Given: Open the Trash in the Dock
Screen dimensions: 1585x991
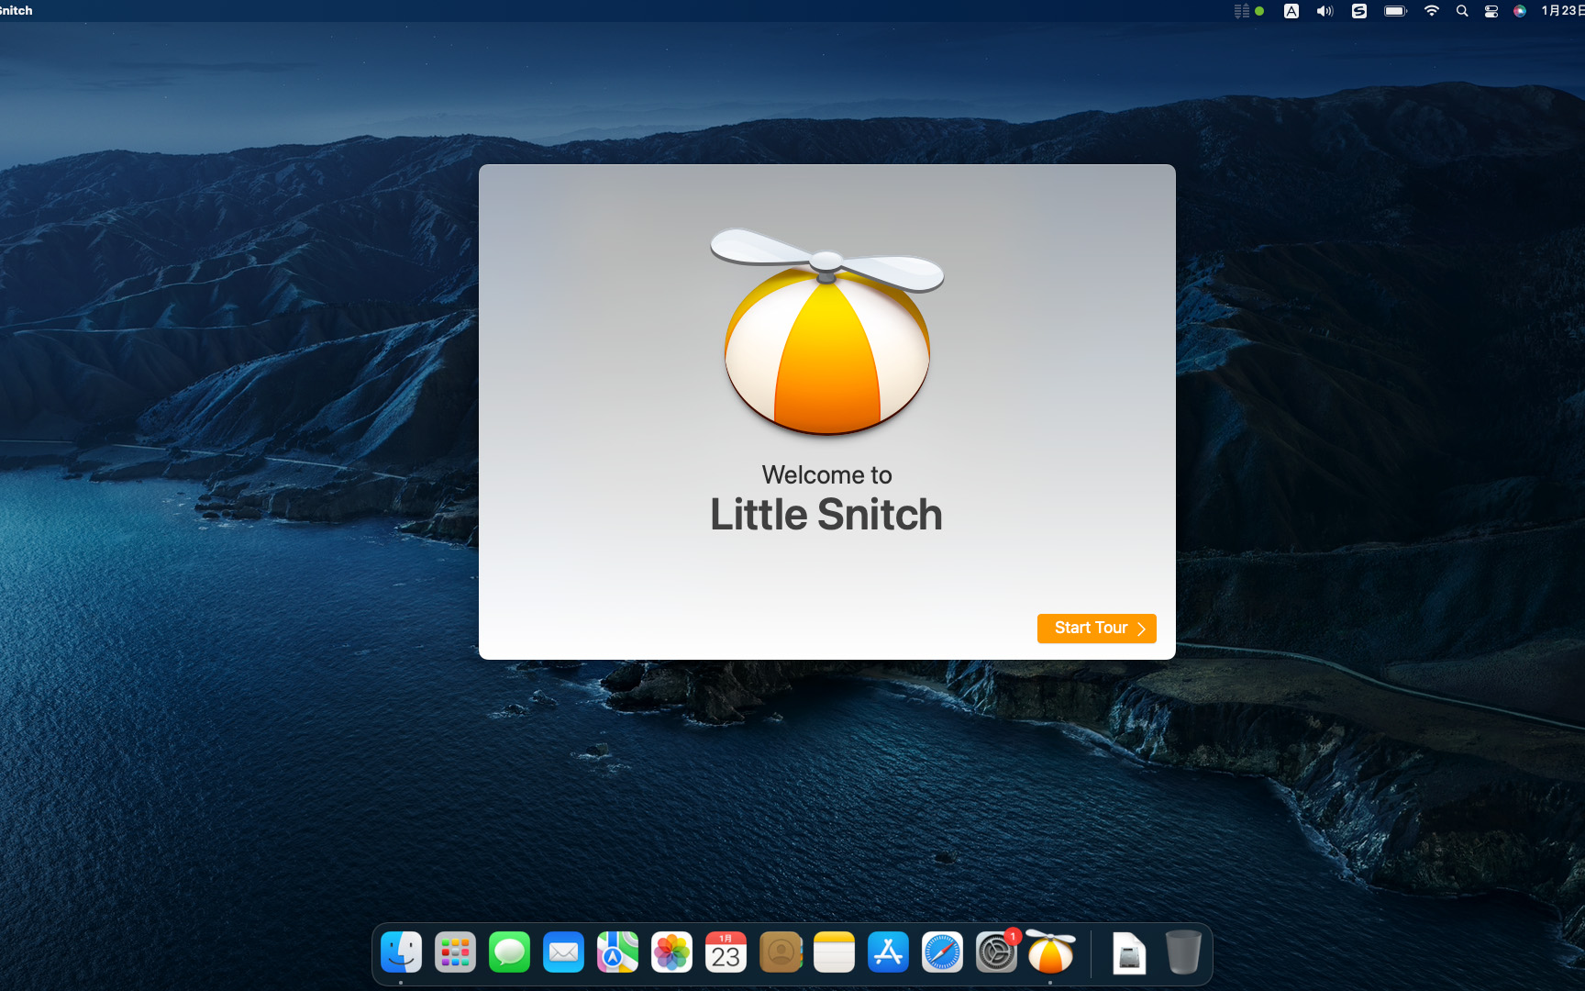Looking at the screenshot, I should (1183, 952).
